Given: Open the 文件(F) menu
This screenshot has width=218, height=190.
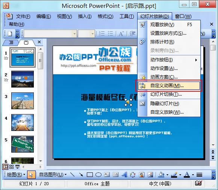Looking at the screenshot, I should pyautogui.click(x=23, y=16).
